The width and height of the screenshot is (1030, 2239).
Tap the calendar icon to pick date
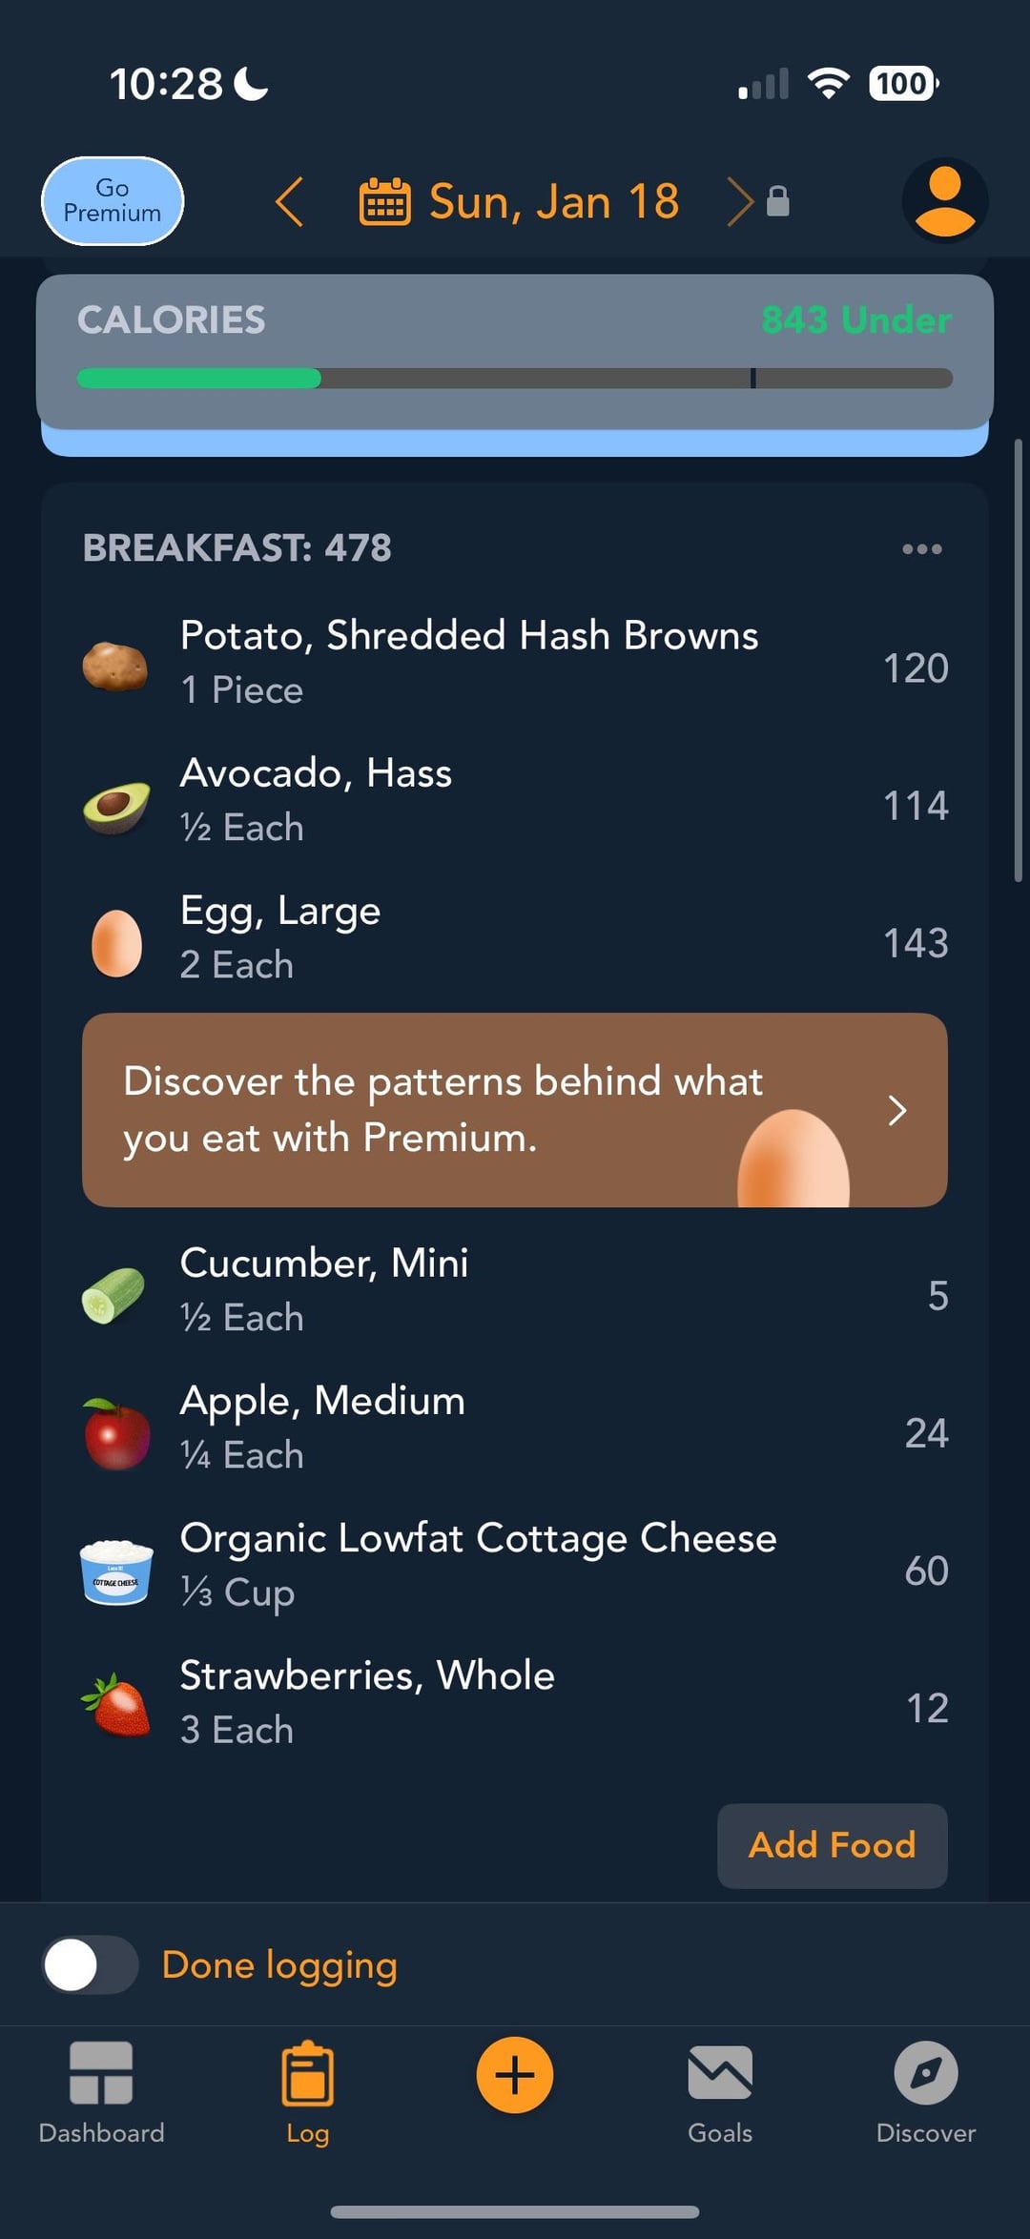click(384, 201)
